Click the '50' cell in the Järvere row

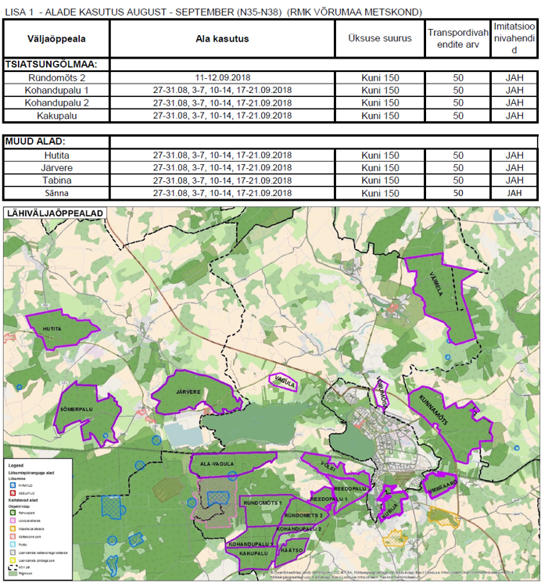point(458,168)
